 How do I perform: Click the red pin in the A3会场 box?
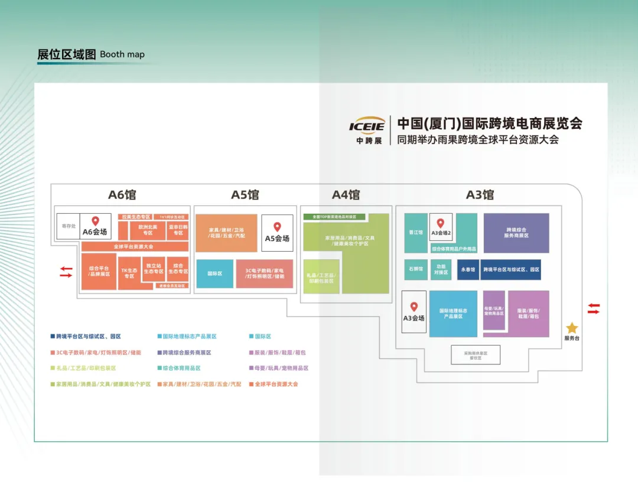point(414,307)
